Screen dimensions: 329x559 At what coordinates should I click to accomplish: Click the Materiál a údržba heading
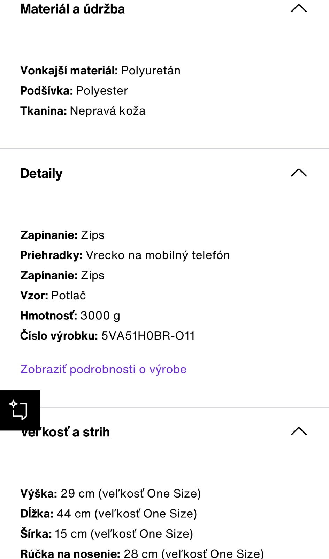[72, 9]
